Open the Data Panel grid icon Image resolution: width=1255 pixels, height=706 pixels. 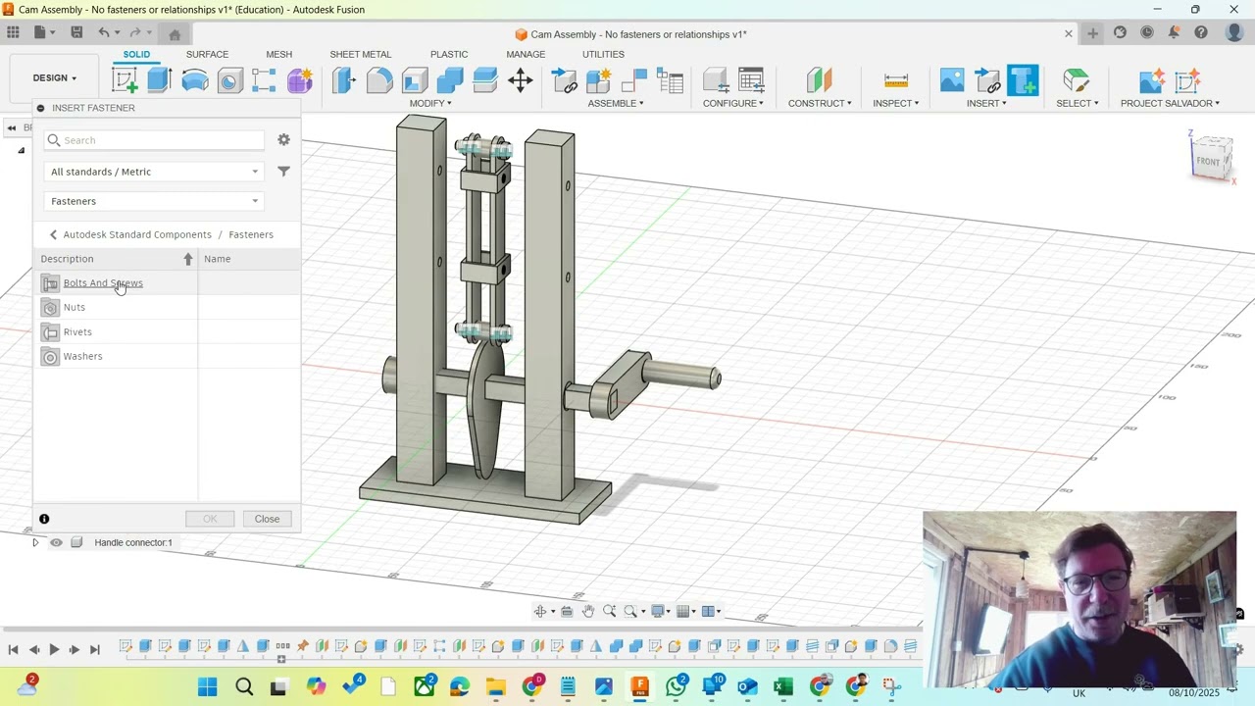[x=13, y=32]
